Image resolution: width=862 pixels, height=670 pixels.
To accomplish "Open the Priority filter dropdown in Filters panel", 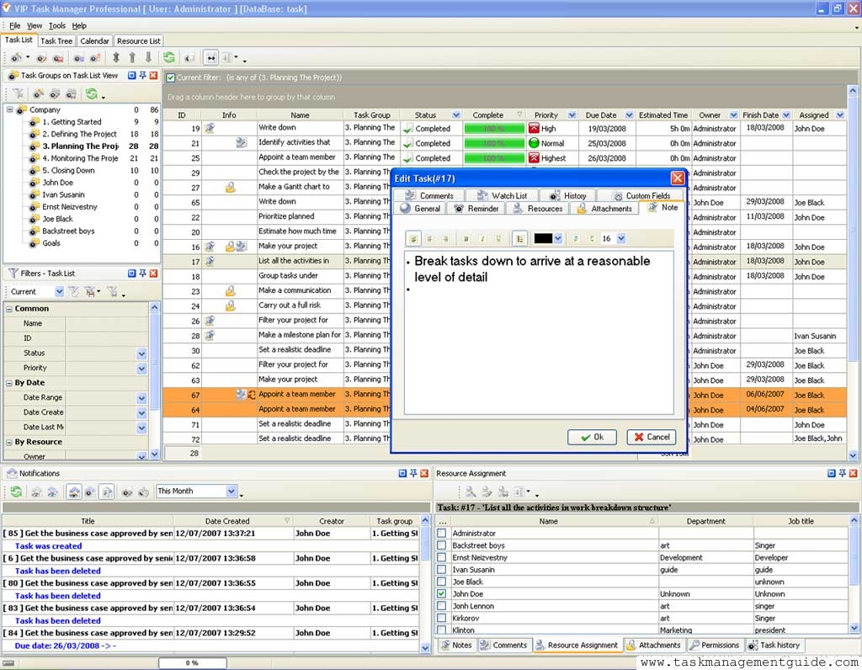I will (x=141, y=369).
